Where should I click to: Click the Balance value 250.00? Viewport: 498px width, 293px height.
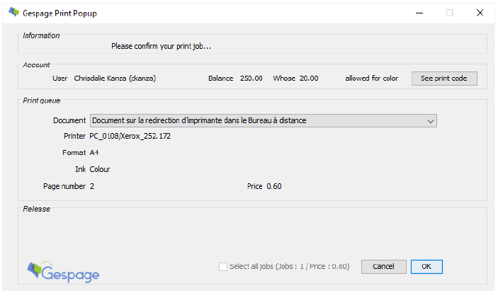point(251,79)
